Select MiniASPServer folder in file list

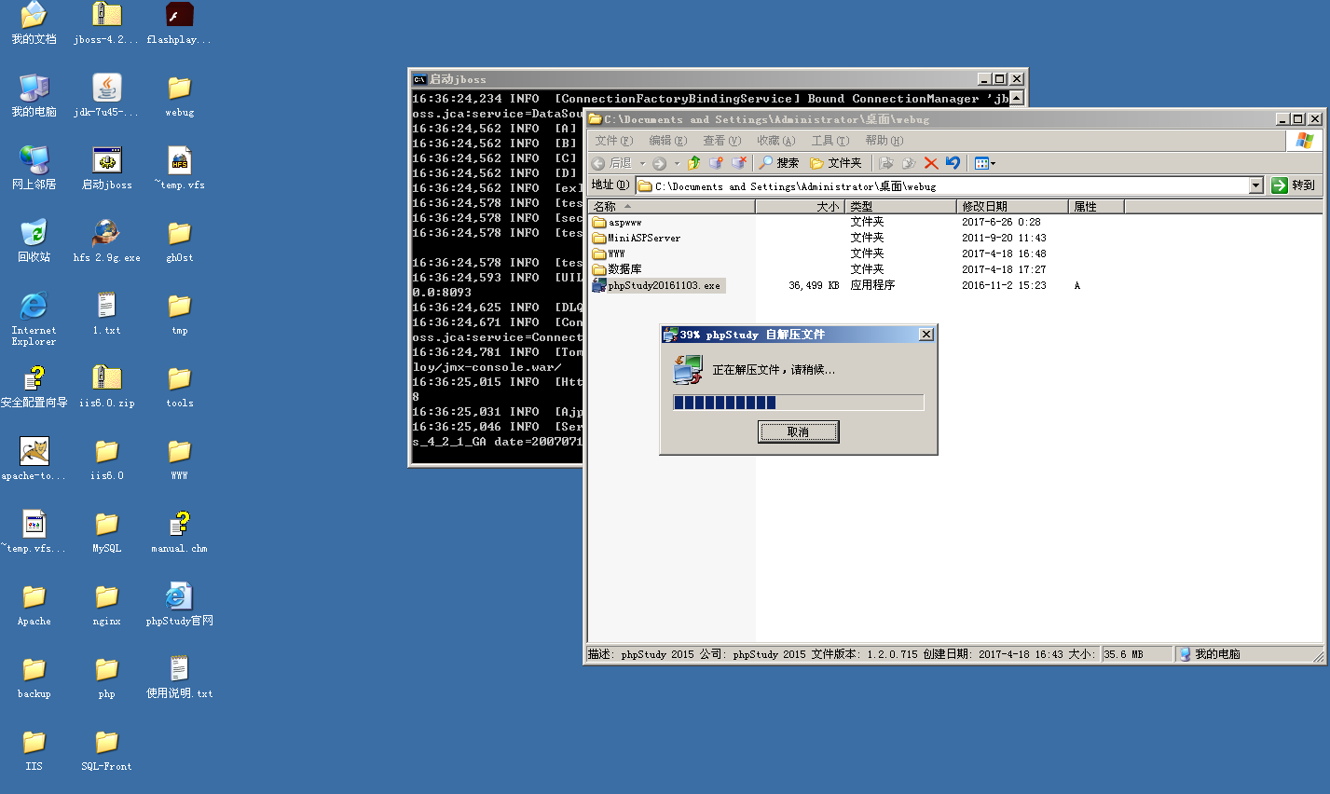637,238
